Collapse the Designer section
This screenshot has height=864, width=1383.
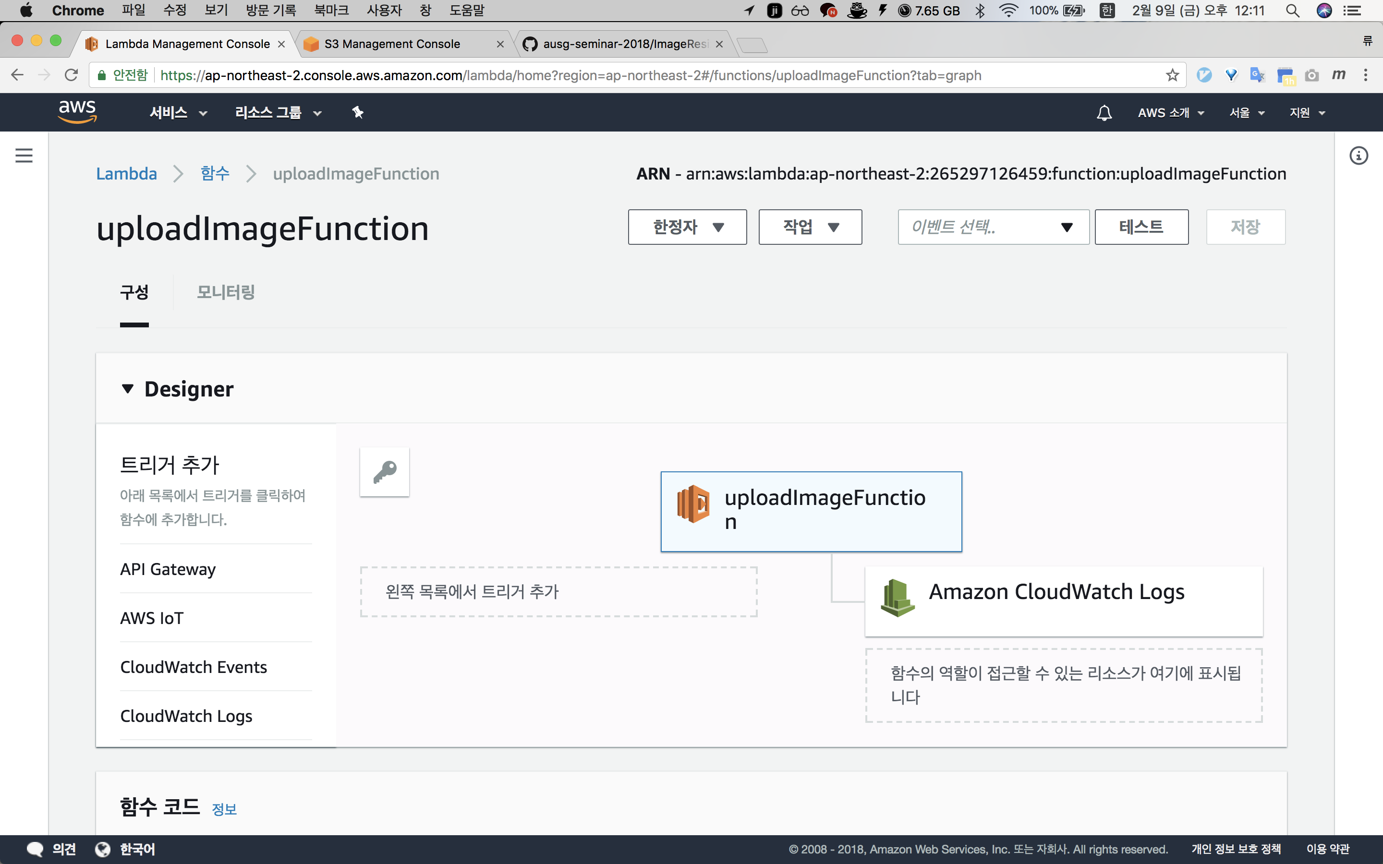tap(127, 389)
